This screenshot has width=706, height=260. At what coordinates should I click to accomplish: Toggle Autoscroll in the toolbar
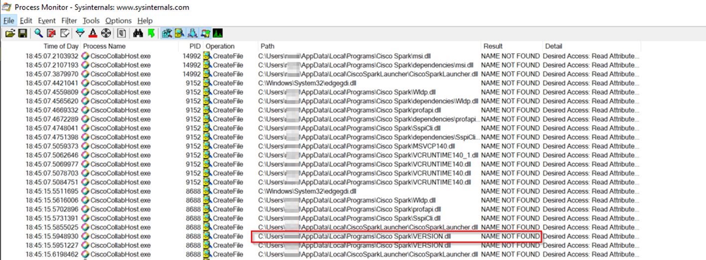click(51, 33)
